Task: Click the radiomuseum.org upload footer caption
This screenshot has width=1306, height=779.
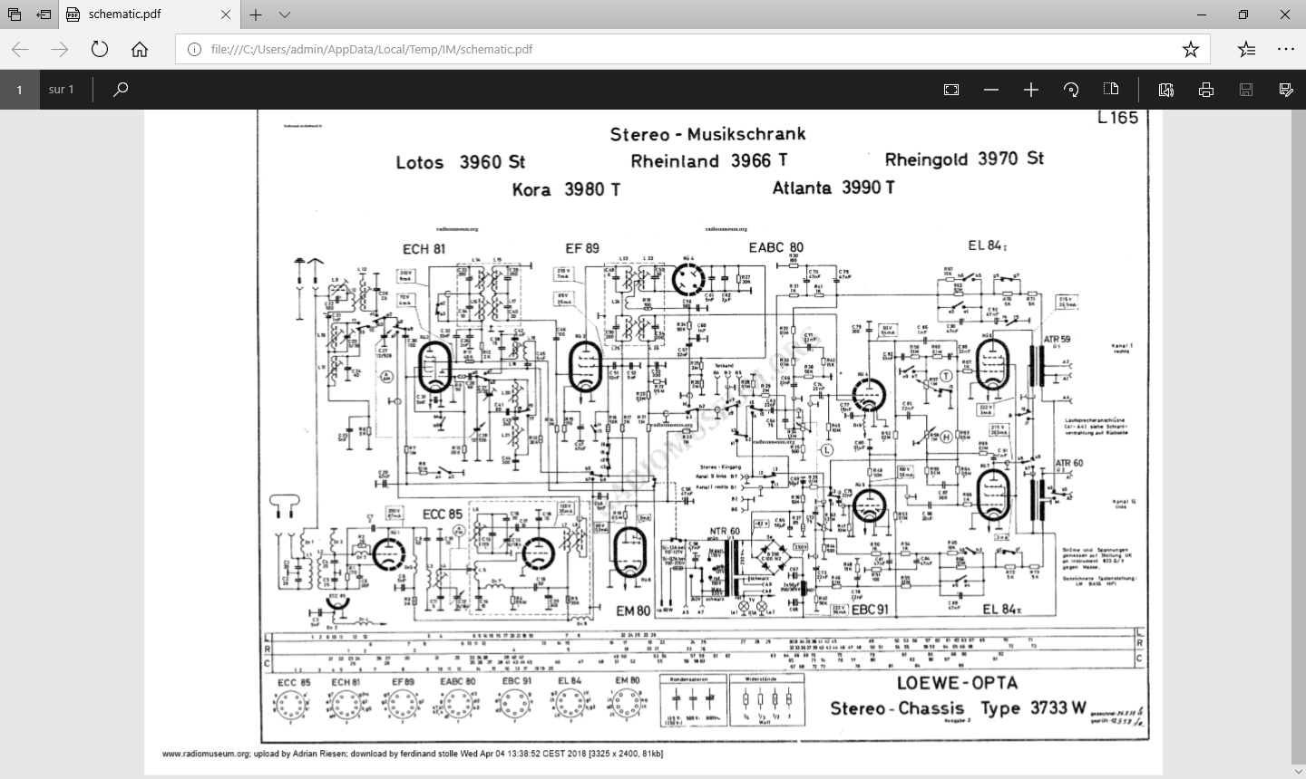Action: coord(413,754)
